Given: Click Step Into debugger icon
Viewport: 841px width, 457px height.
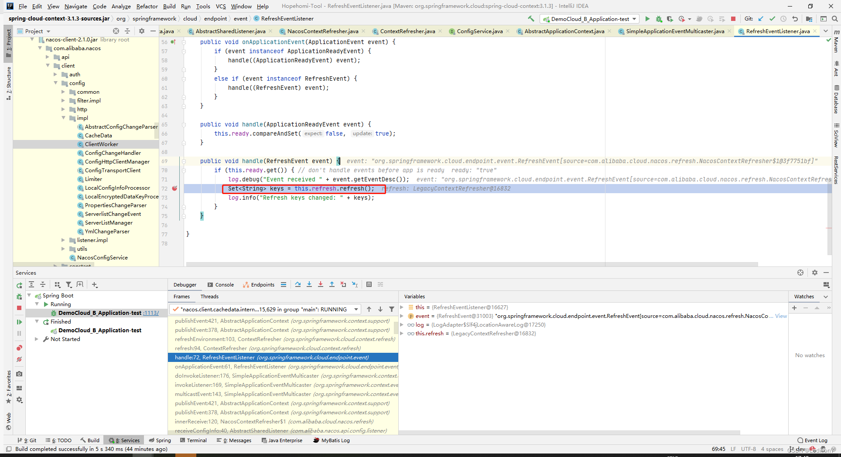Looking at the screenshot, I should (309, 284).
